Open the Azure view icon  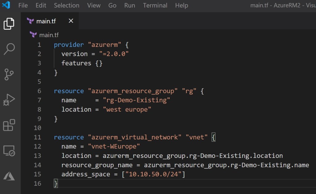[9, 176]
